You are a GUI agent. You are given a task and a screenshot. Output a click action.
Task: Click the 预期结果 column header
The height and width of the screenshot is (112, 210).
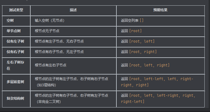click(160, 10)
